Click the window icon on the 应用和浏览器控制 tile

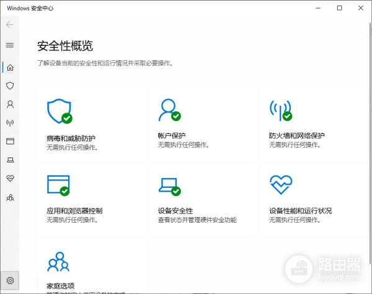tap(58, 185)
